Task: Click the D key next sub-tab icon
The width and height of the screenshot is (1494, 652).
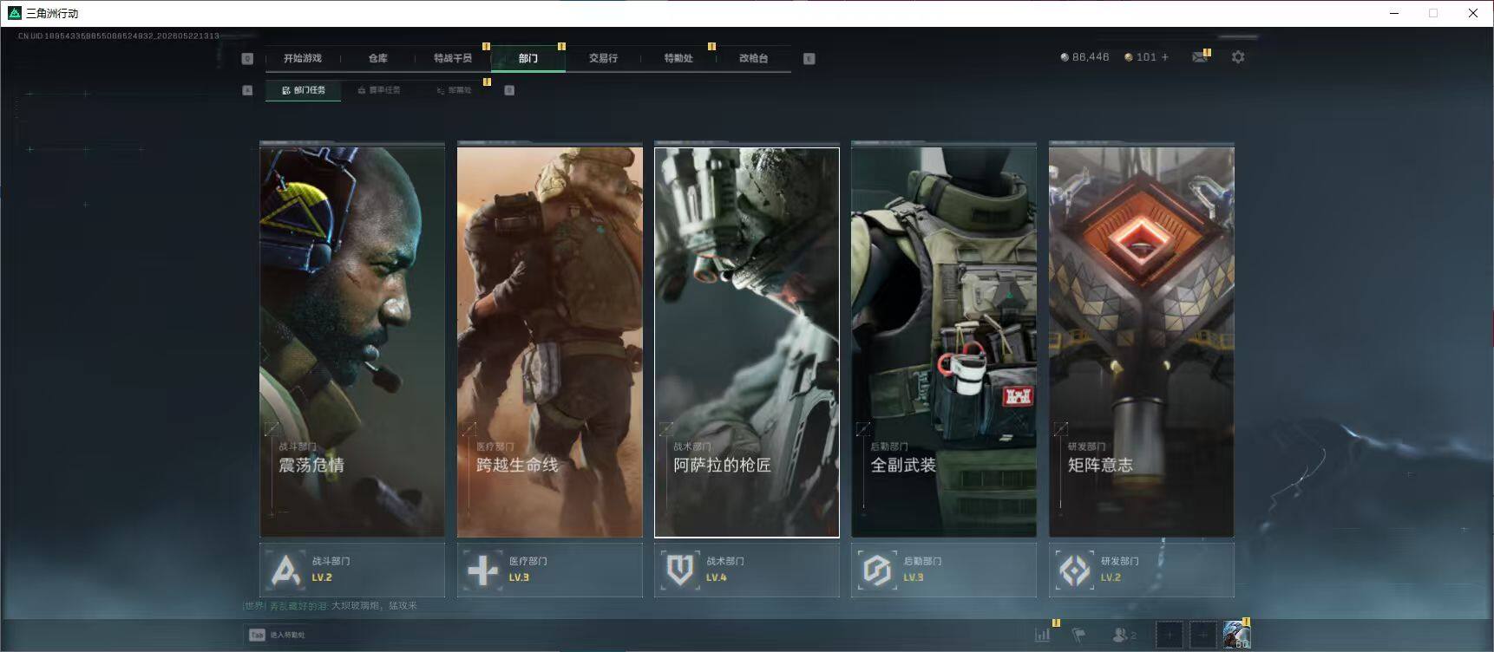Action: coord(509,90)
